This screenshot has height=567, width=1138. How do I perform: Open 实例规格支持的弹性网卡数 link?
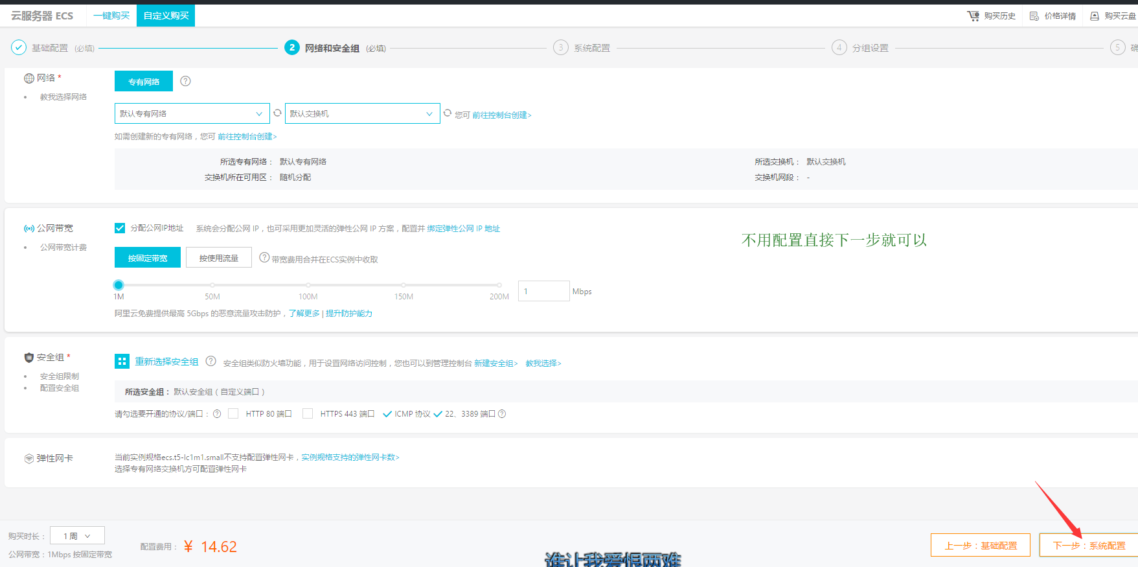pos(350,457)
